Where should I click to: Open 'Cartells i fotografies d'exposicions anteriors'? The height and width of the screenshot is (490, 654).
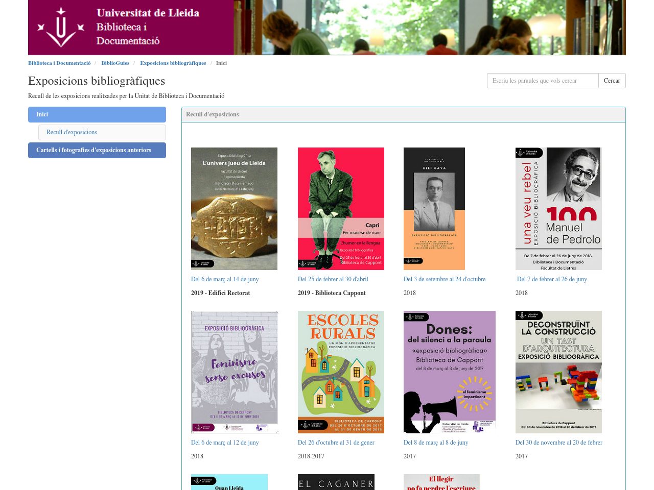point(94,150)
